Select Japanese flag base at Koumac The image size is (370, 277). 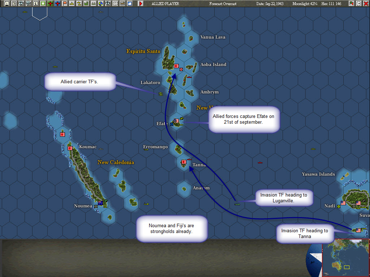70,148
